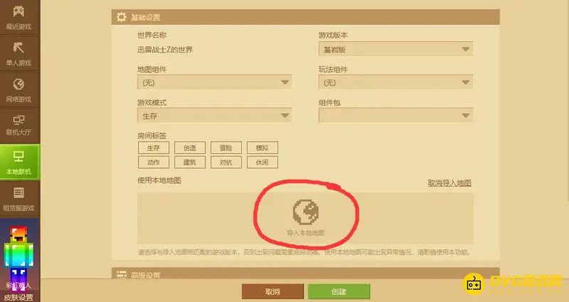Expand the 组件包 dropdown
This screenshot has height=302, width=569.
(396, 115)
